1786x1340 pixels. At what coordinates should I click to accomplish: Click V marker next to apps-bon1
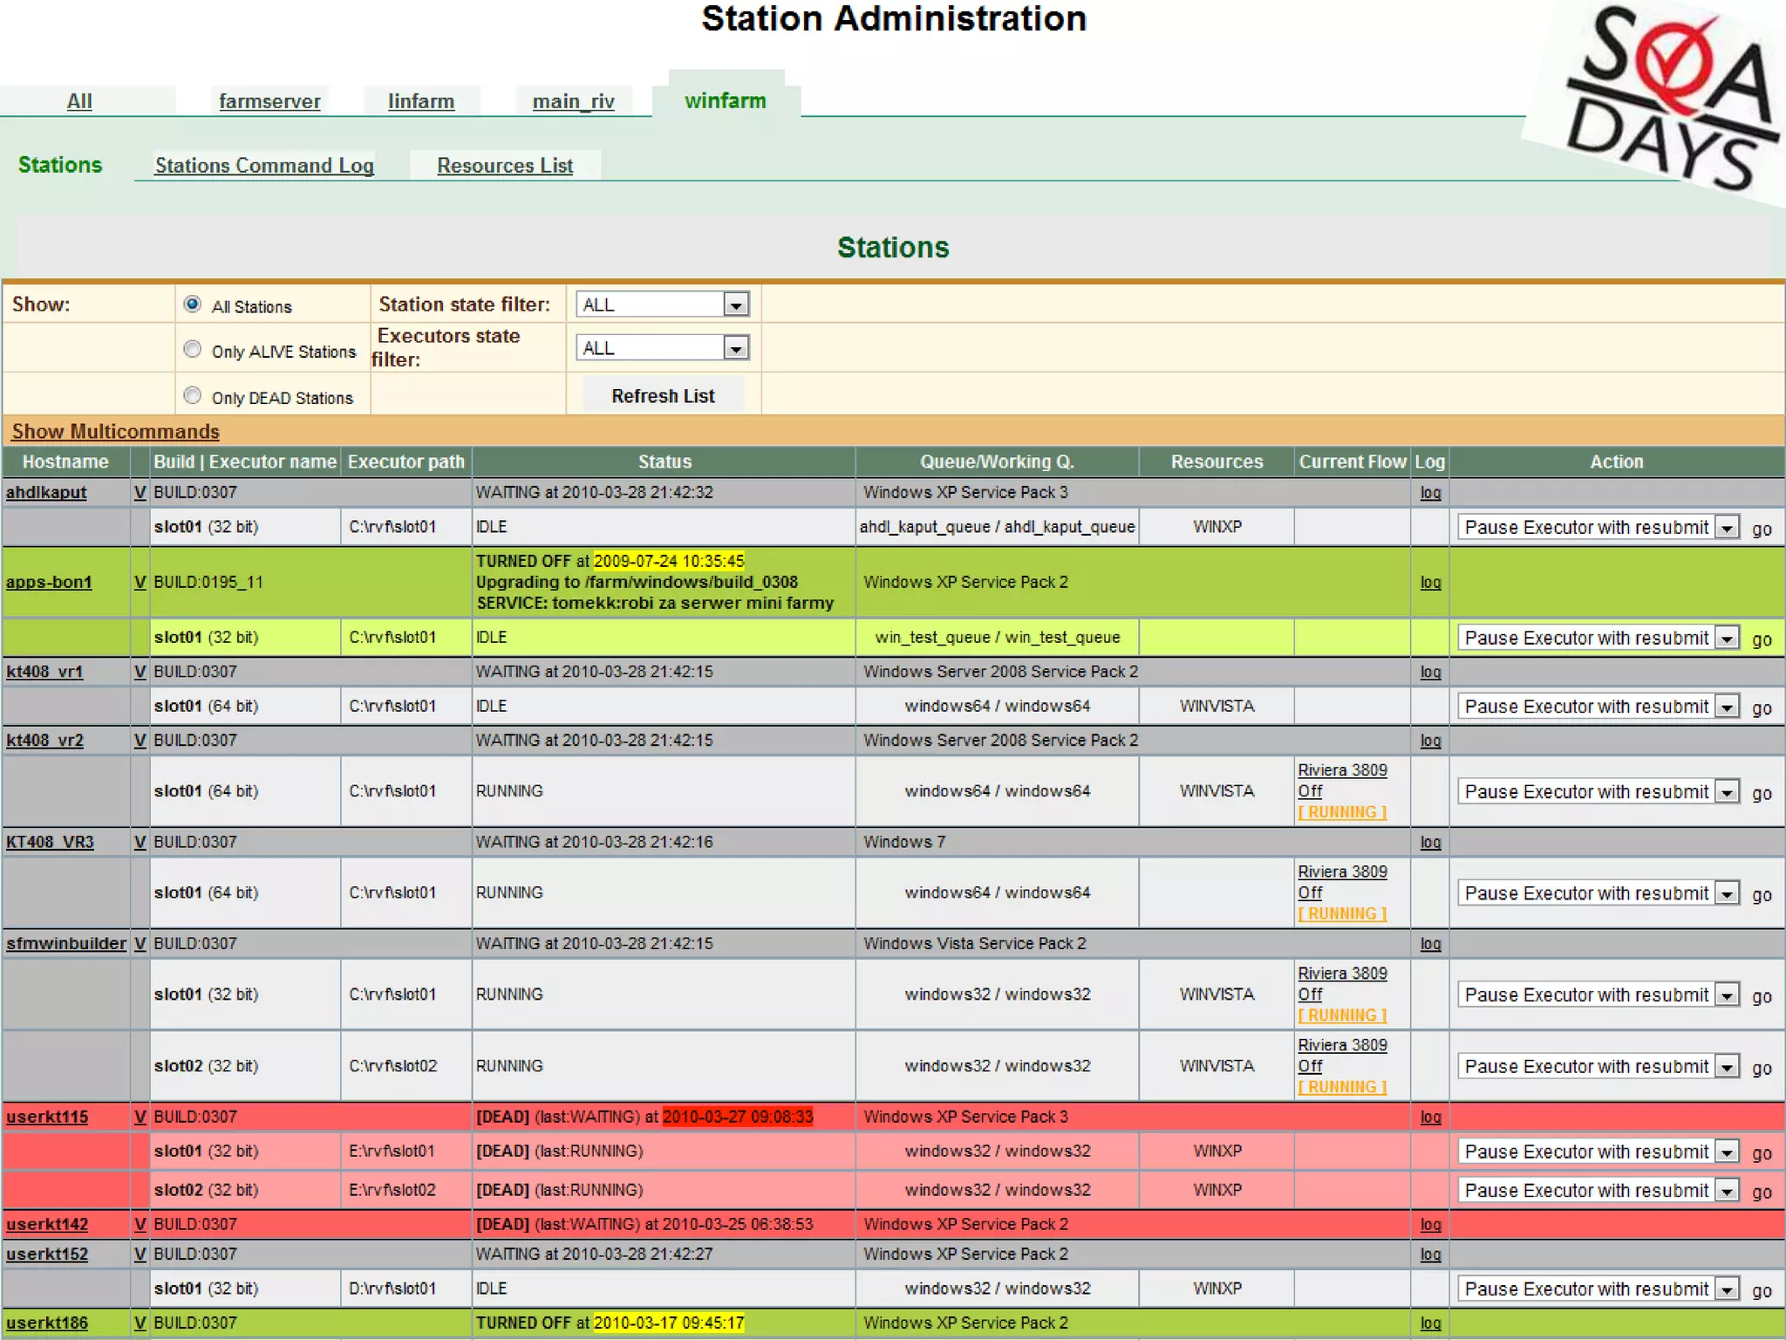[x=140, y=582]
